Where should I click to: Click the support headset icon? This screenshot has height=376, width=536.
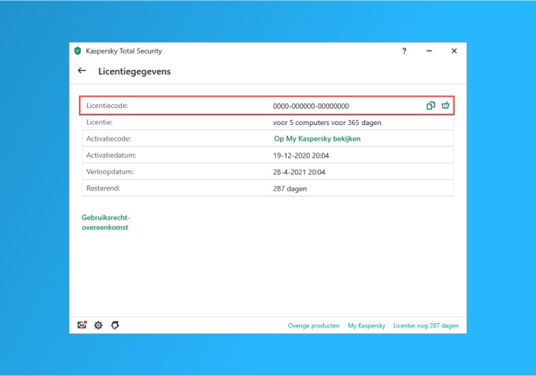[x=115, y=325]
